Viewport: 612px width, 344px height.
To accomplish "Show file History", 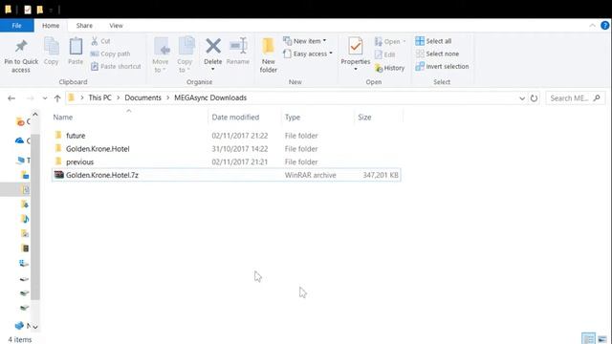I will pyautogui.click(x=389, y=68).
